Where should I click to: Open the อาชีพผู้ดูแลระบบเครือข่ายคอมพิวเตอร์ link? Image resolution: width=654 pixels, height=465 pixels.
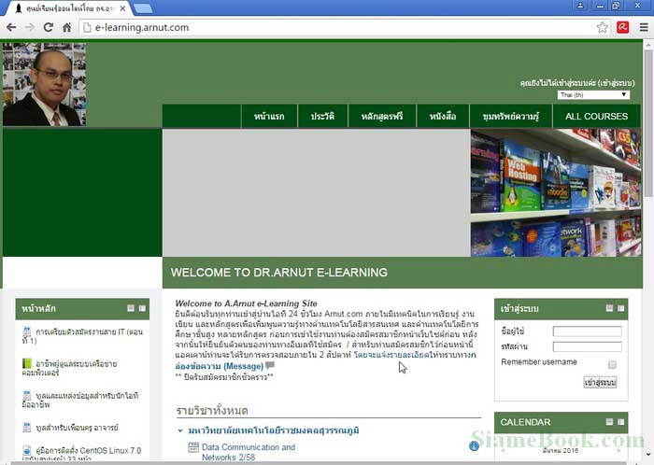point(70,368)
